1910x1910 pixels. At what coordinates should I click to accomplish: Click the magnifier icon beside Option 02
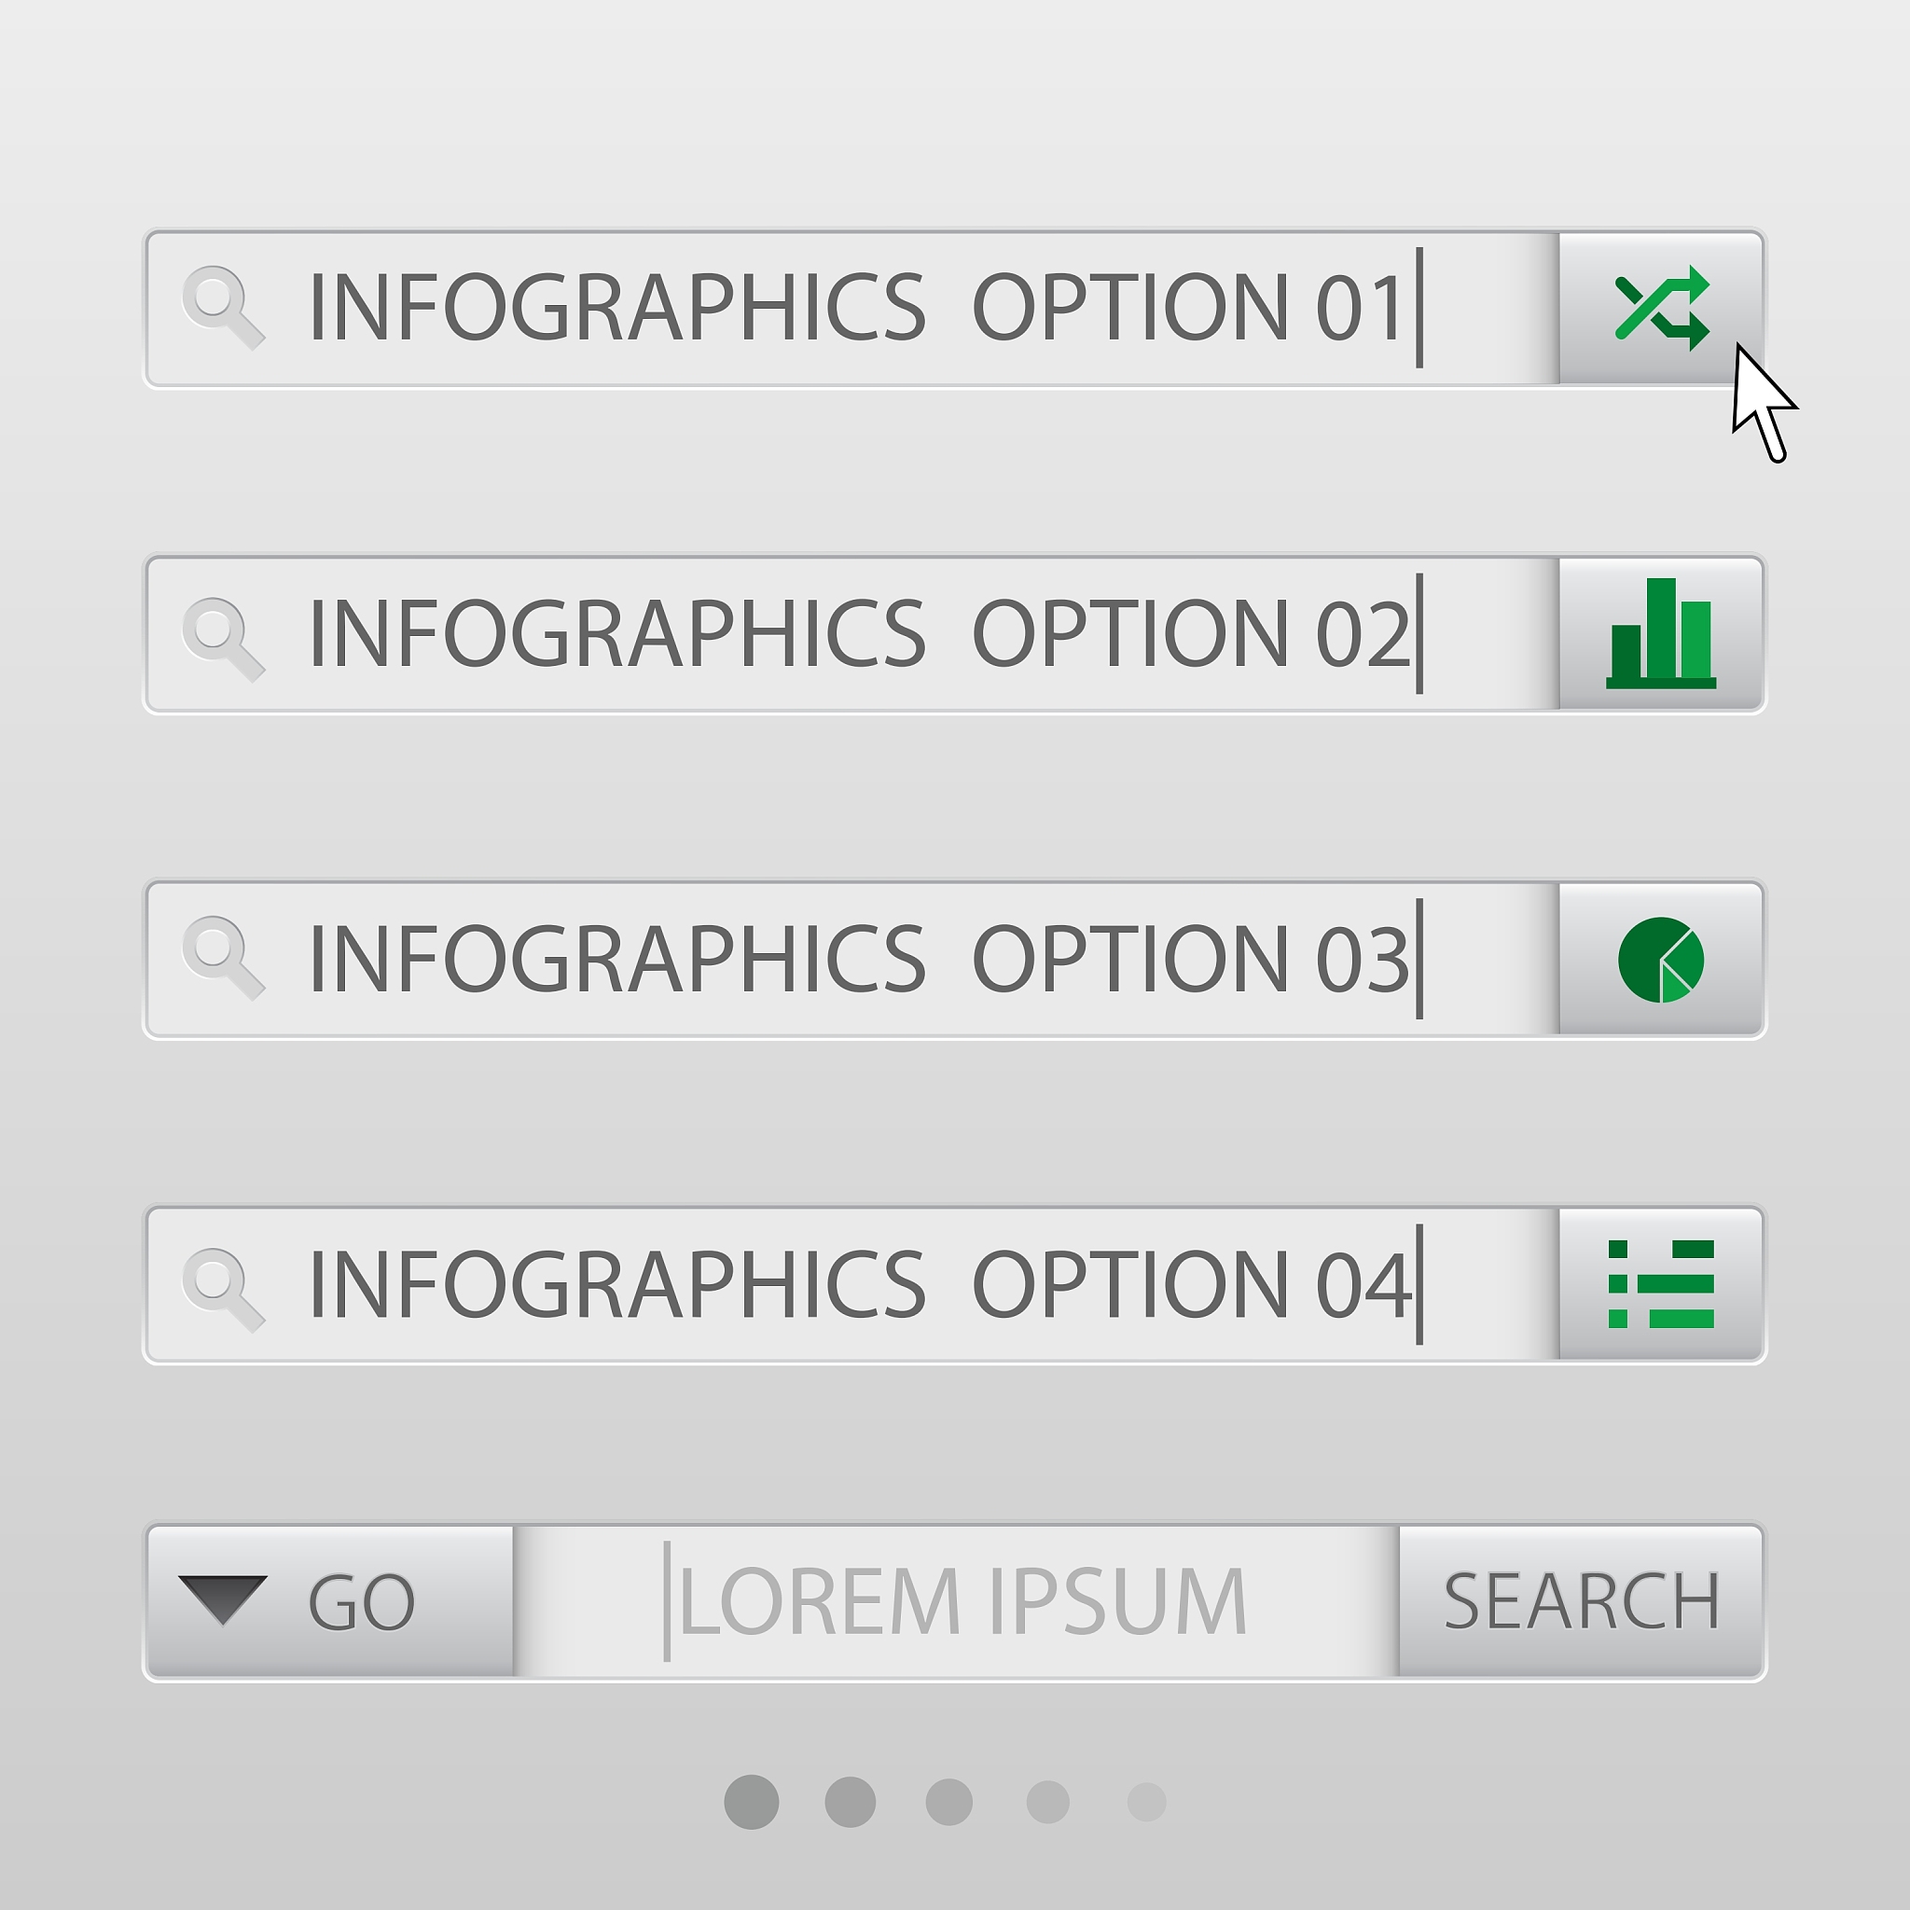[223, 638]
